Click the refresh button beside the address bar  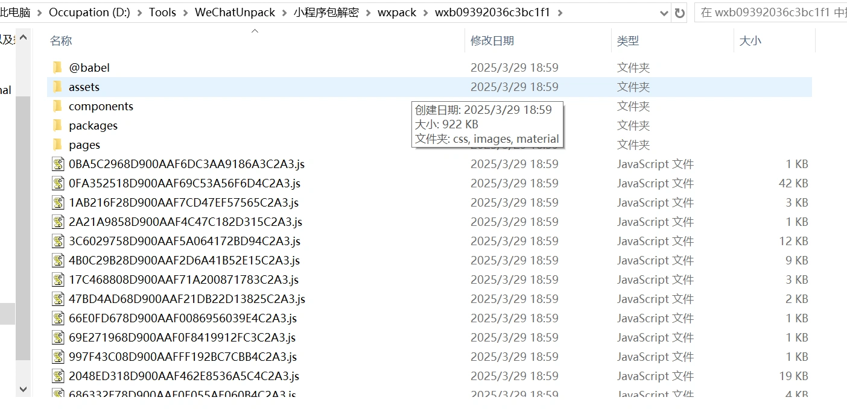coord(680,13)
